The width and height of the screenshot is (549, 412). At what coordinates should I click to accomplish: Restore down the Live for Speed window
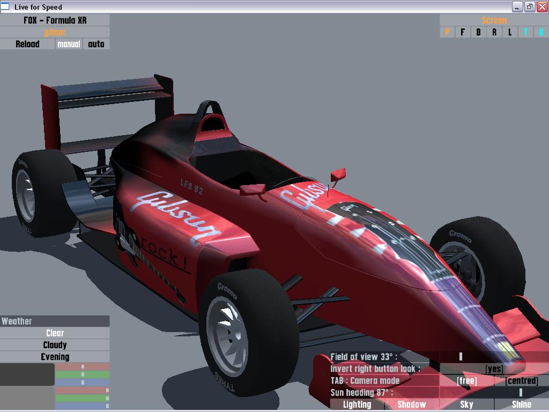click(x=530, y=6)
